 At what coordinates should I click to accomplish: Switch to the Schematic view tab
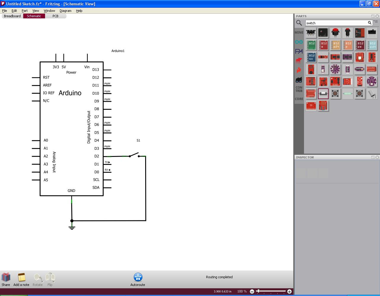(34, 16)
